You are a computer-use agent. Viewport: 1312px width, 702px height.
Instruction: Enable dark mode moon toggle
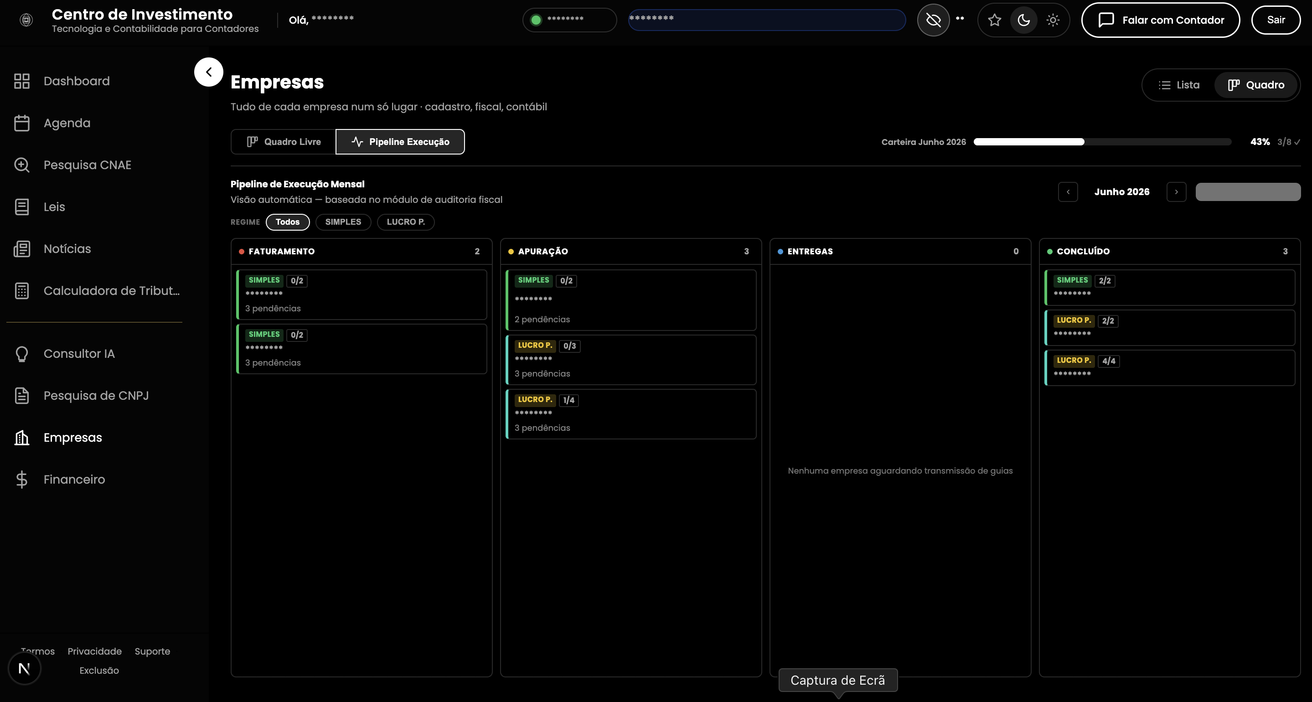pos(1023,20)
